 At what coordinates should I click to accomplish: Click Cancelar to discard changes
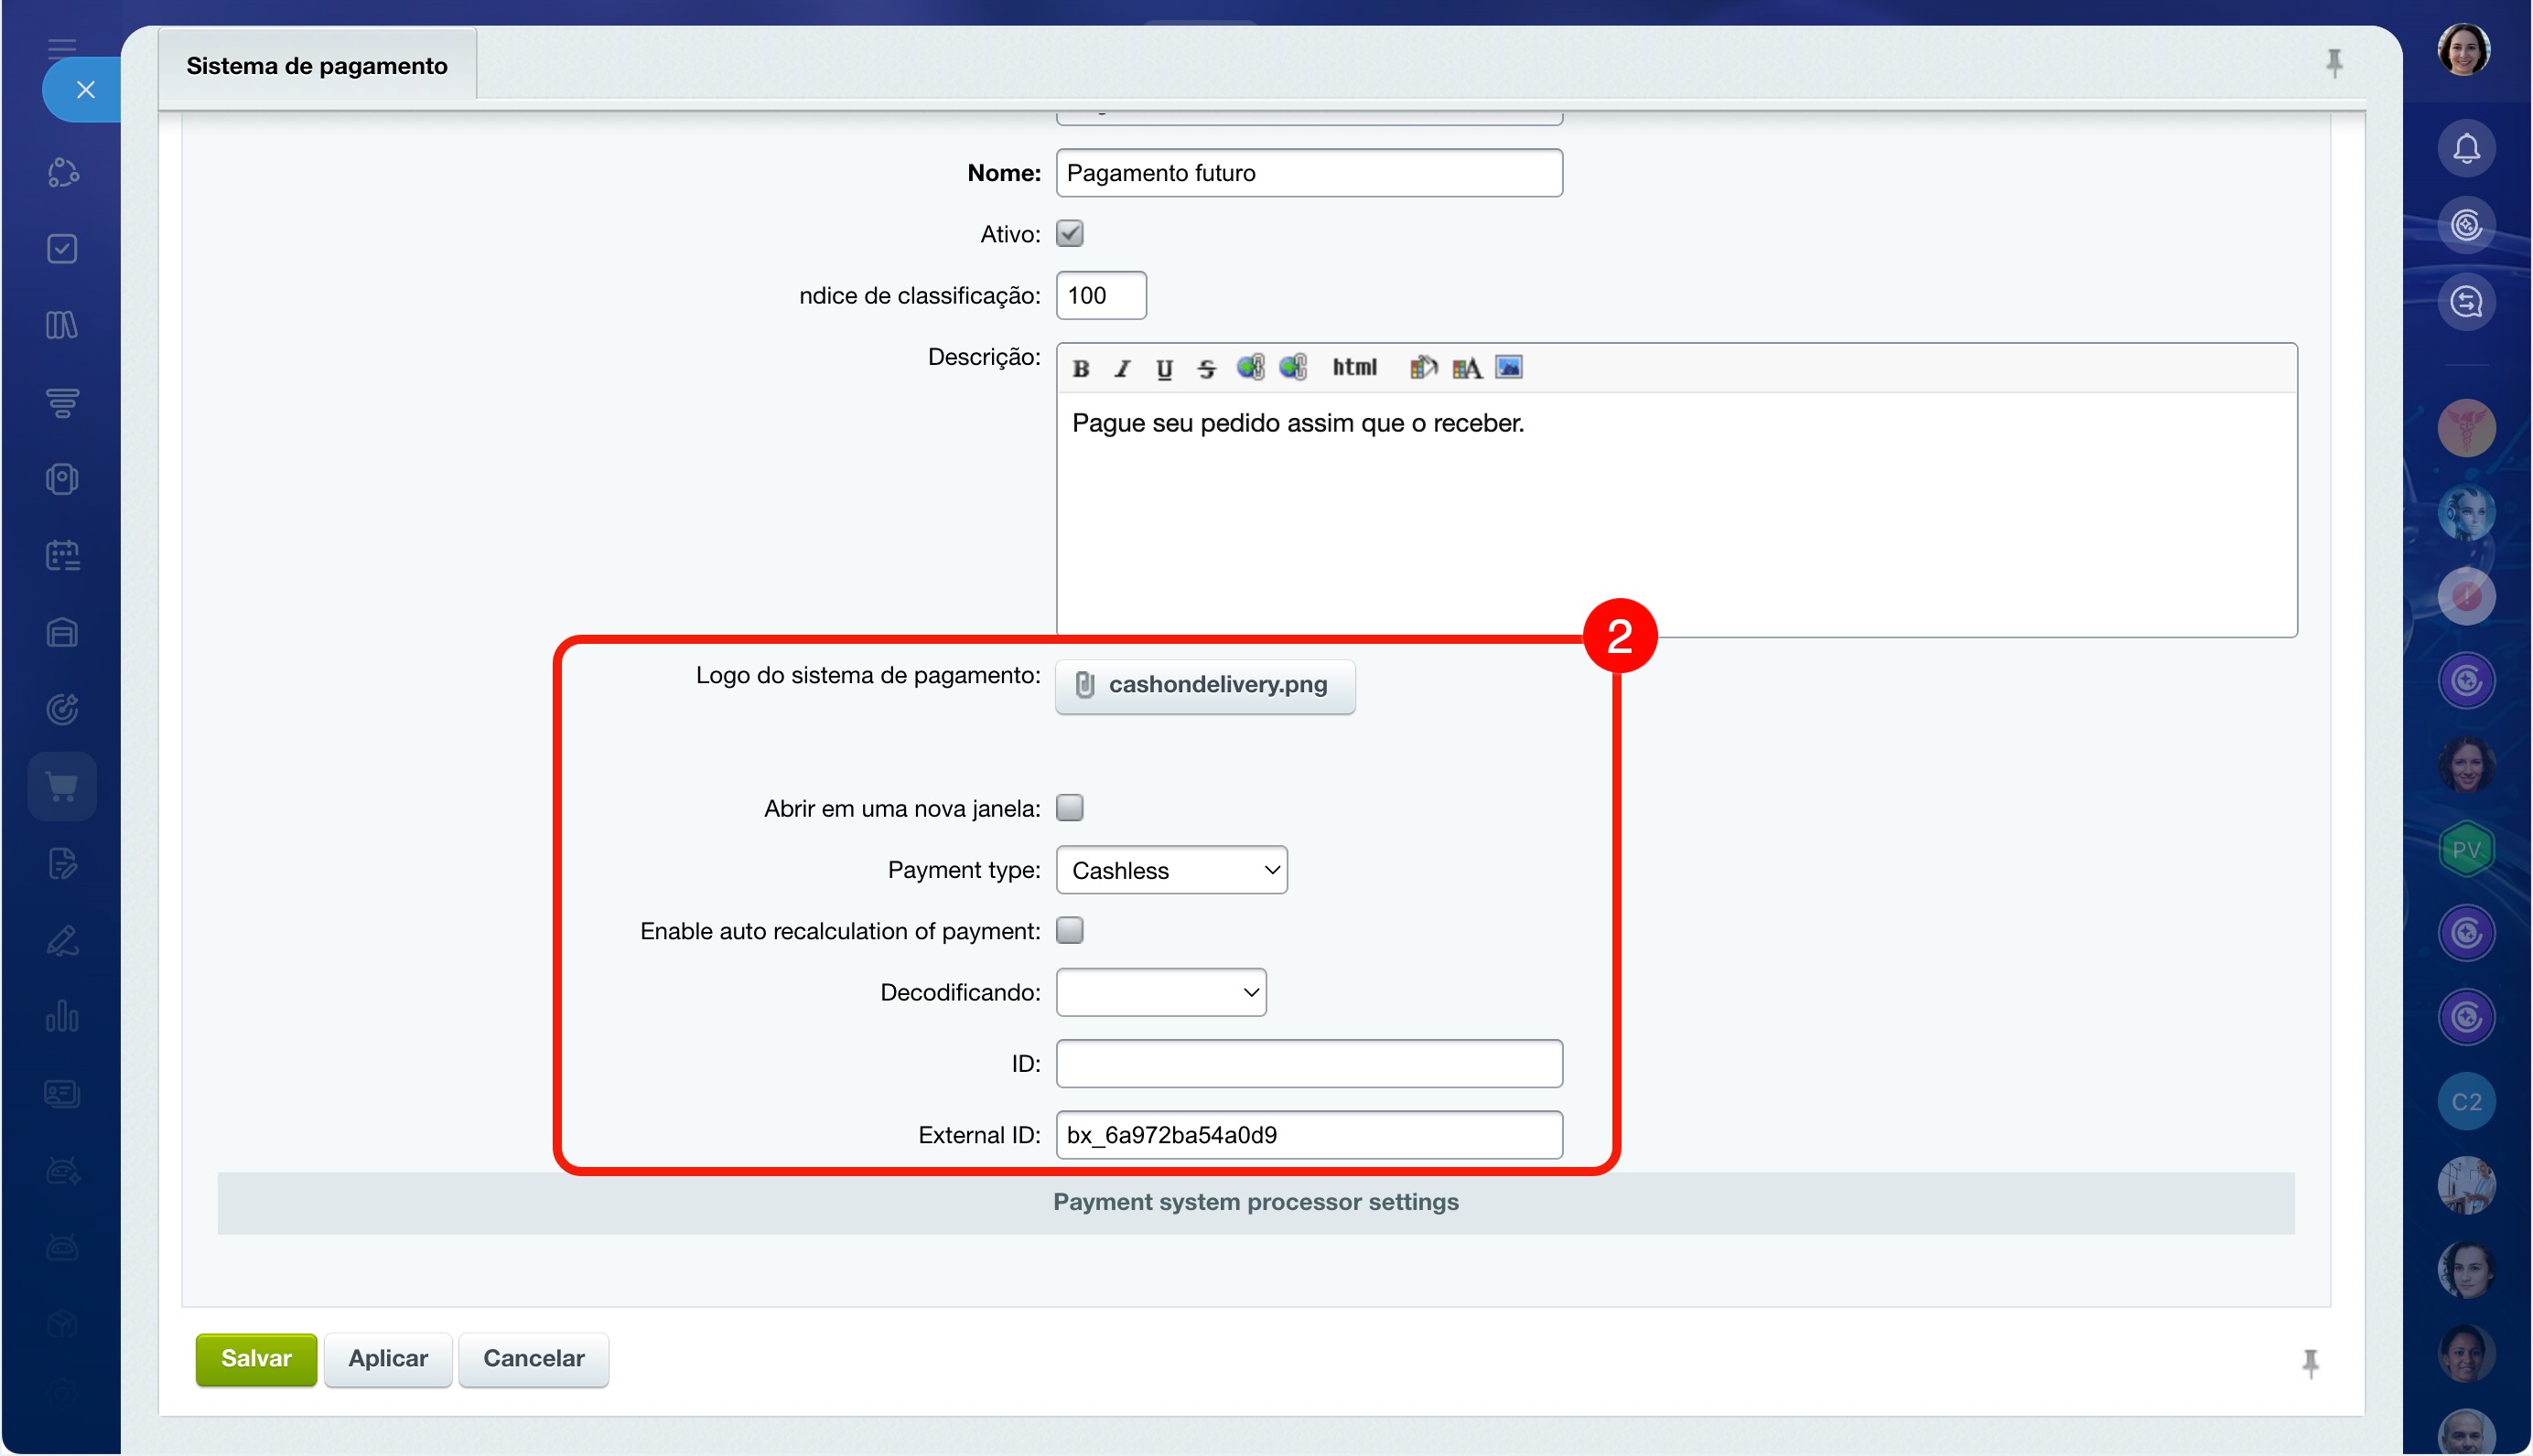534,1358
